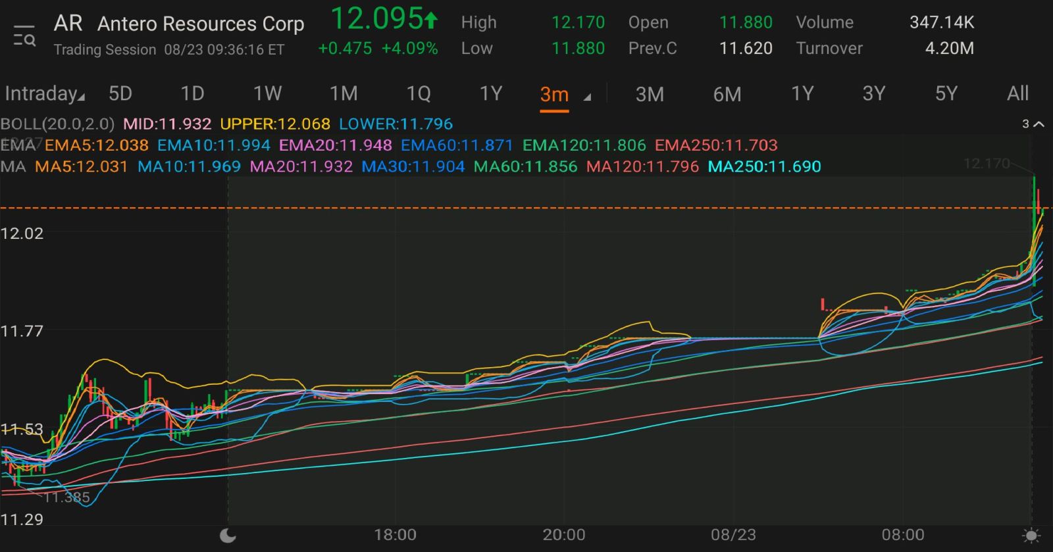Collapse the indicator legend with chevron

(x=1039, y=124)
